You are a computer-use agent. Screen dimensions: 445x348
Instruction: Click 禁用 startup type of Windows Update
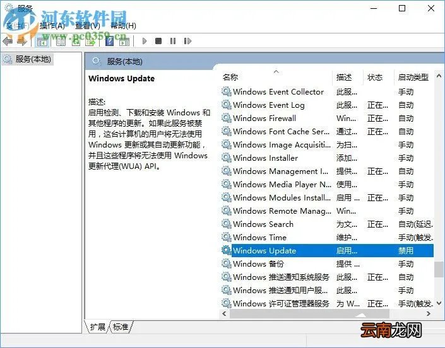[x=406, y=250]
